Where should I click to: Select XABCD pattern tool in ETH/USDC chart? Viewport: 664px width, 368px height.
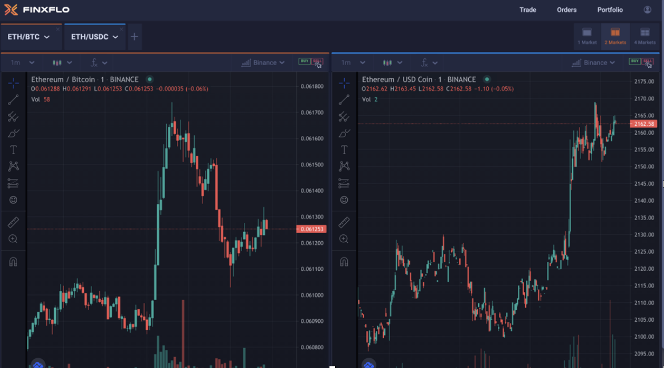(x=344, y=166)
